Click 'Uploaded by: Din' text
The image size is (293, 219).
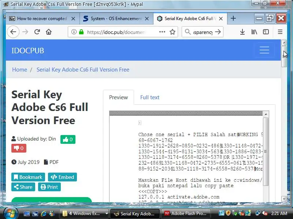[x=36, y=139]
